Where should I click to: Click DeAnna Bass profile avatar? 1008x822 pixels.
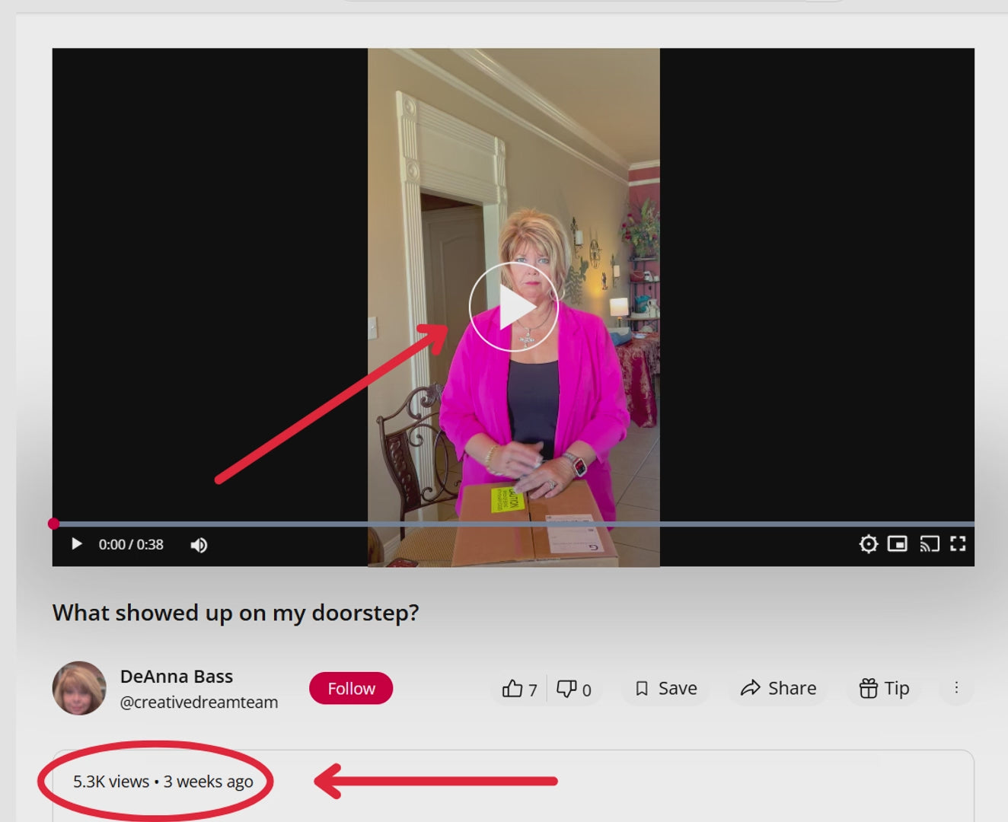(79, 688)
